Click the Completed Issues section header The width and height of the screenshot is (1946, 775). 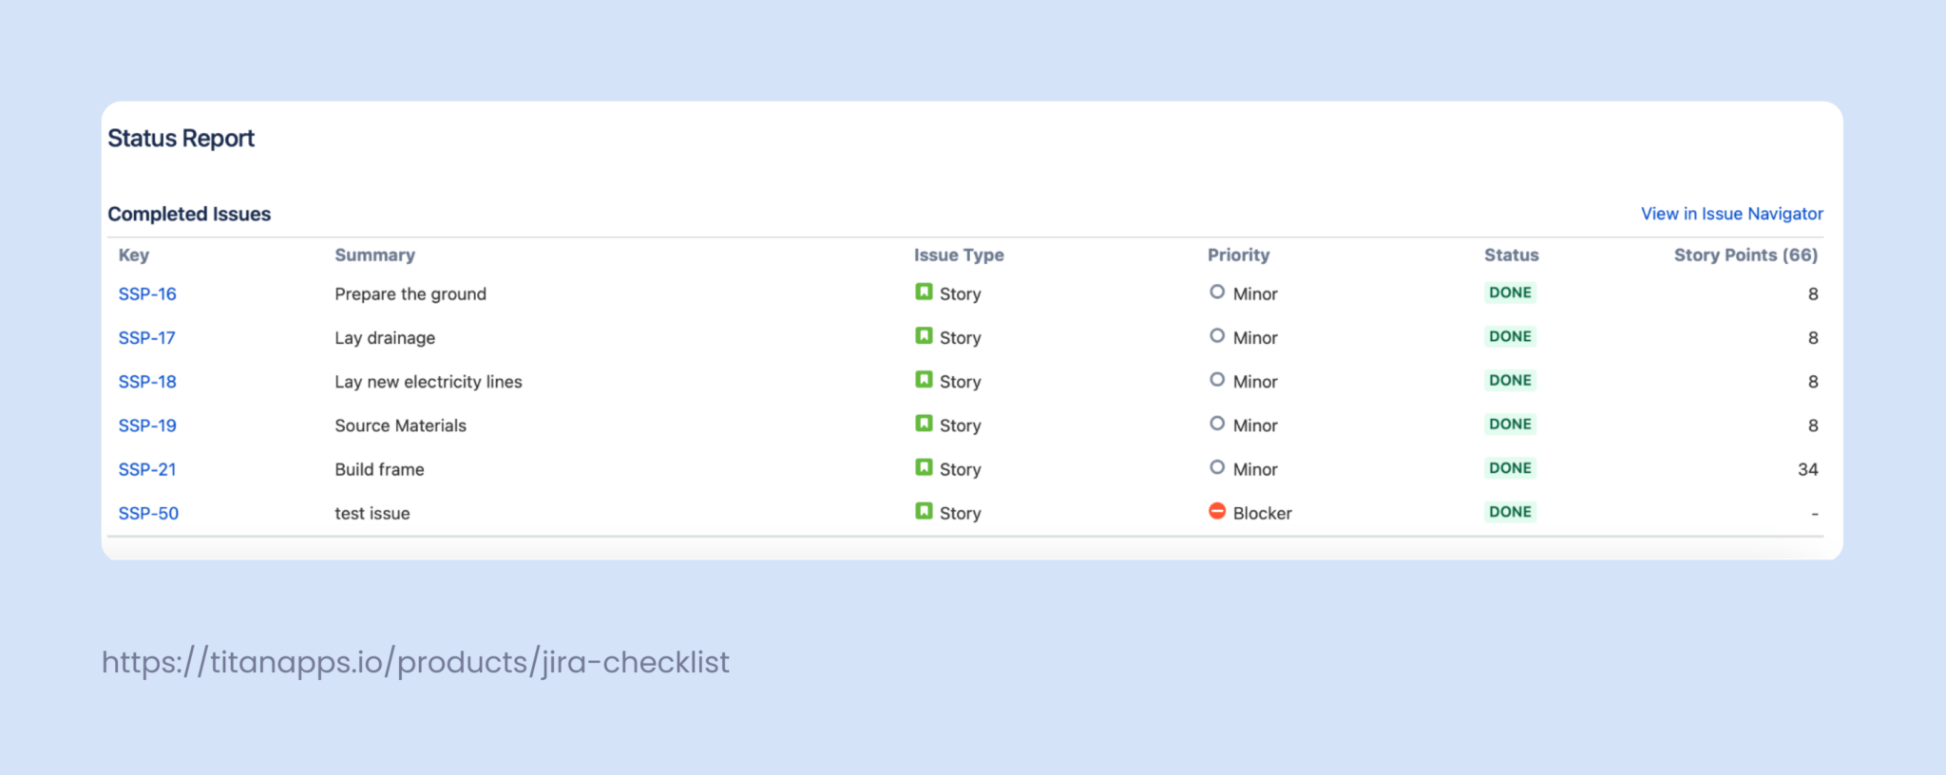pos(189,214)
